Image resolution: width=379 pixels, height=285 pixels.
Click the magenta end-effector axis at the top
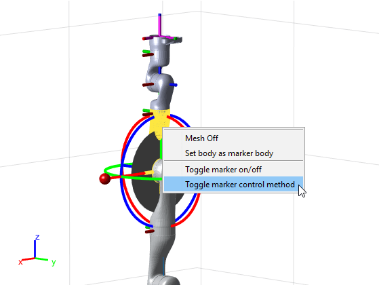pos(159,25)
